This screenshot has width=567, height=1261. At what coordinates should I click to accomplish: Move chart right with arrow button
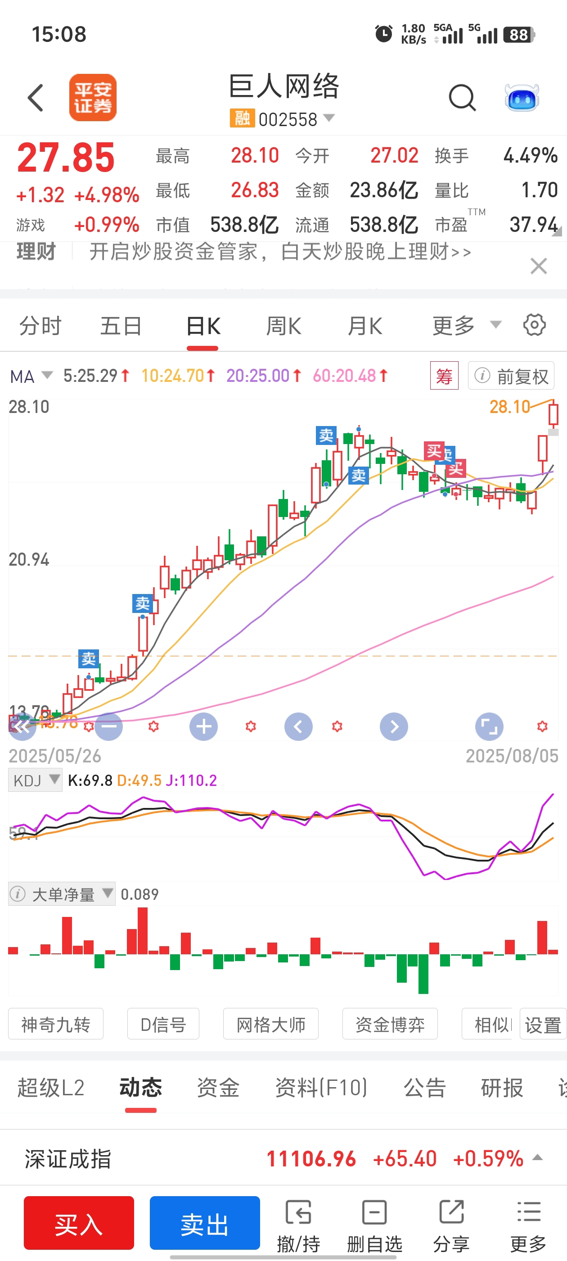coord(394,727)
